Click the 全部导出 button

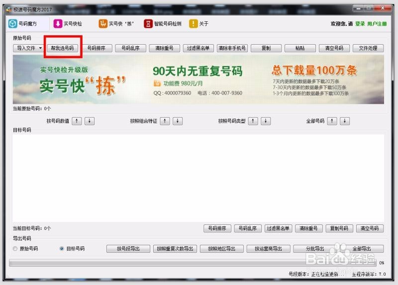click(362, 249)
